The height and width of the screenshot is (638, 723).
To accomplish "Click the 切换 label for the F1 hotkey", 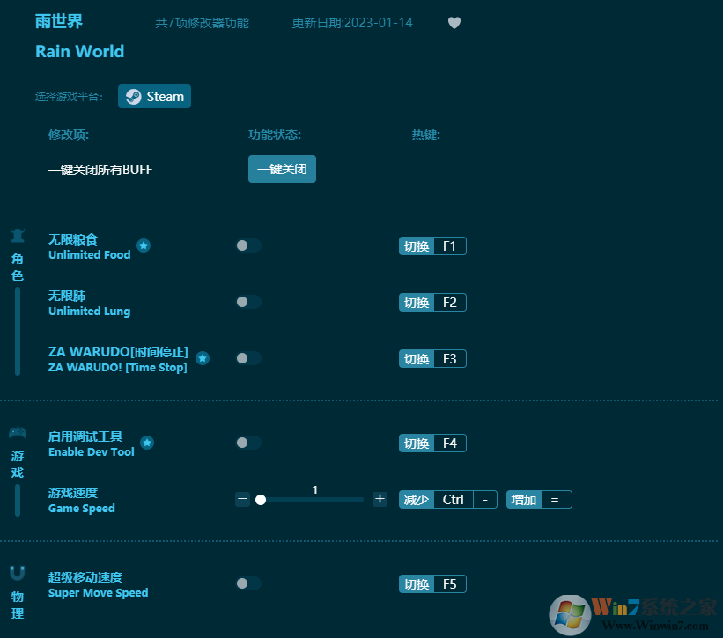I will tap(417, 246).
